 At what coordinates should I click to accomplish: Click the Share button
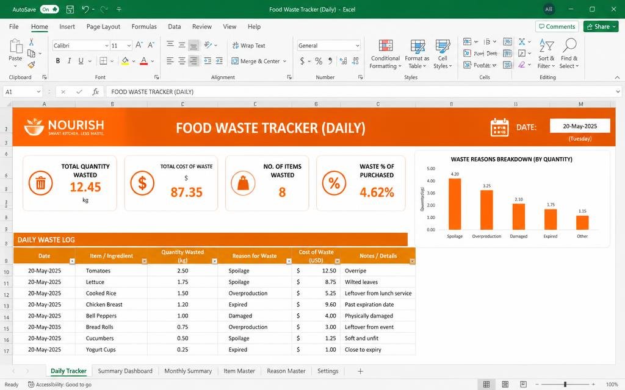pyautogui.click(x=601, y=27)
